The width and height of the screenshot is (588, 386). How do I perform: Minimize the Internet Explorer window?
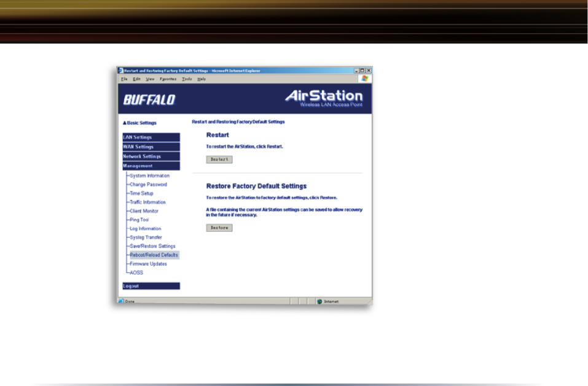coord(356,71)
